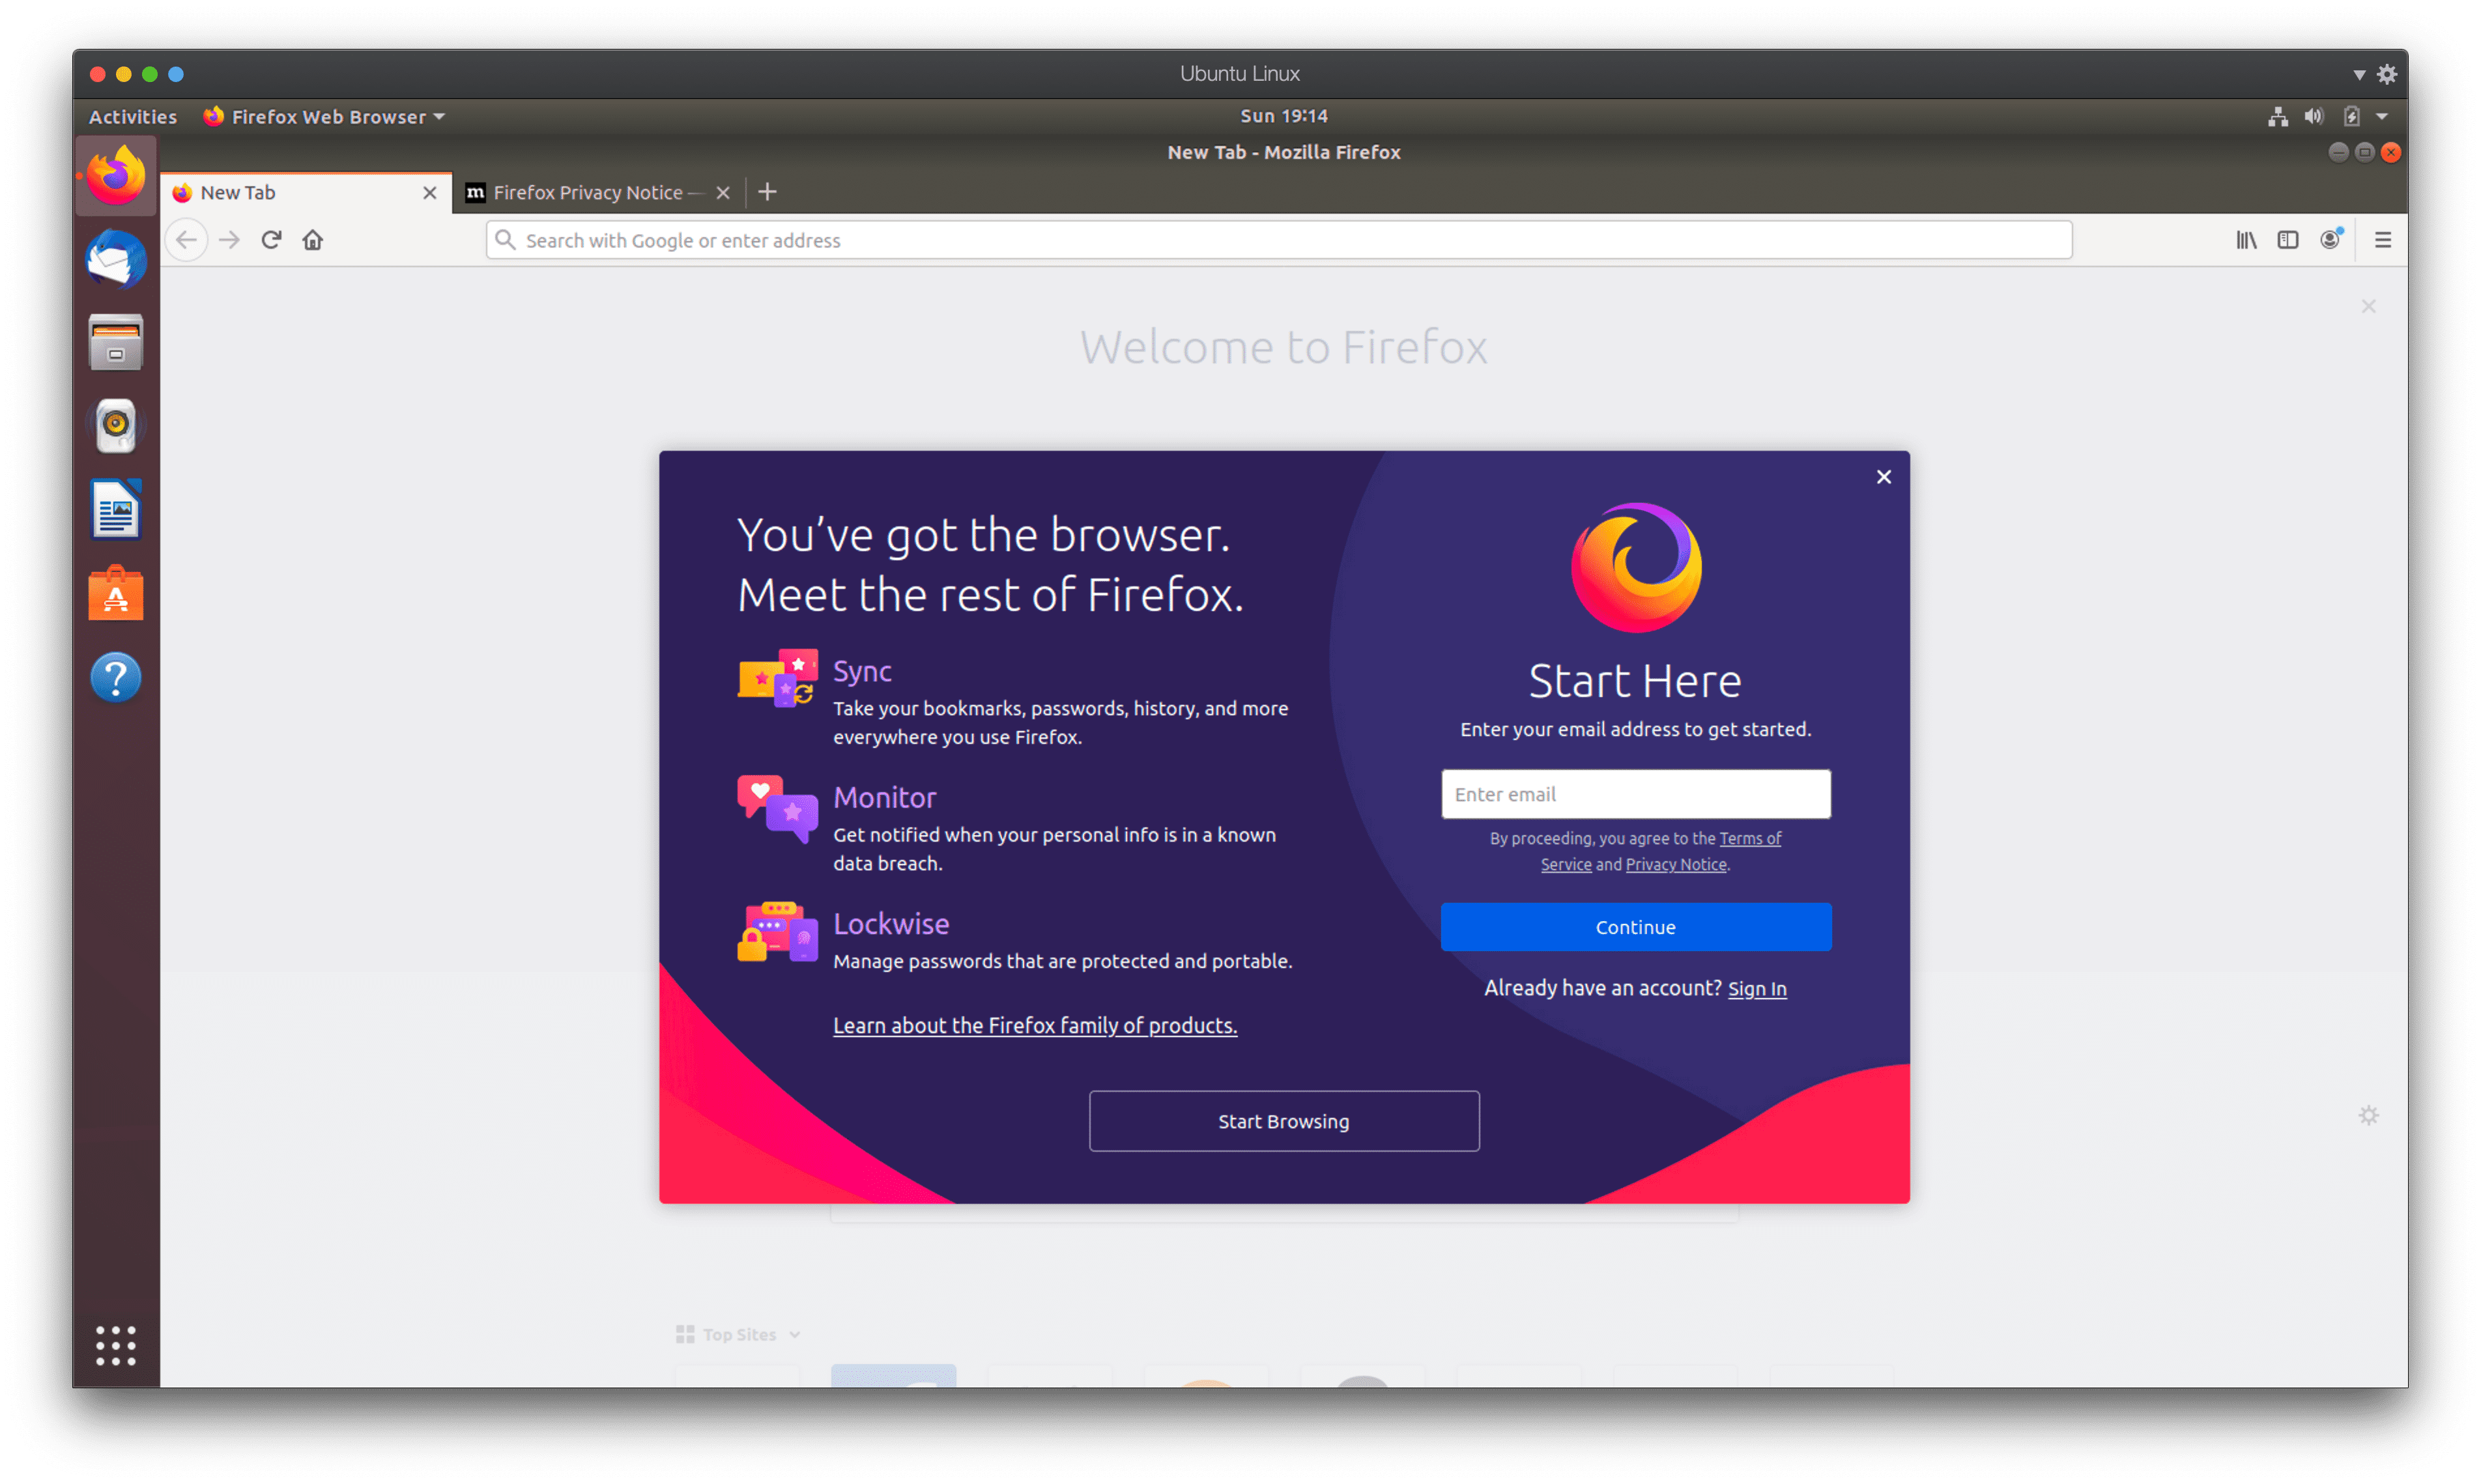Expand the system menu arrow in top bar
The height and width of the screenshot is (1484, 2481).
2382,117
